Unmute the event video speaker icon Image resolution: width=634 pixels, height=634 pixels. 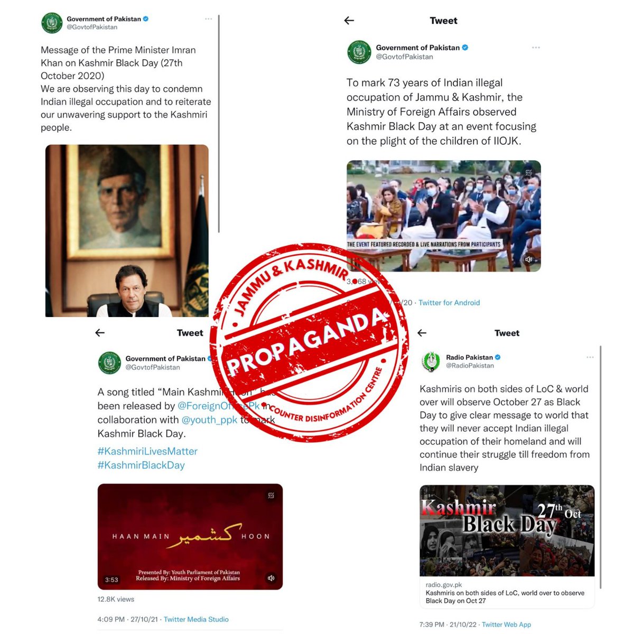point(528,259)
